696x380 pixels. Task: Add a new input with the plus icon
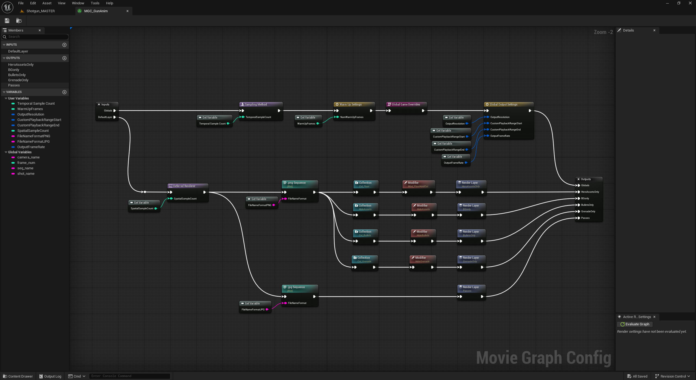coord(64,45)
